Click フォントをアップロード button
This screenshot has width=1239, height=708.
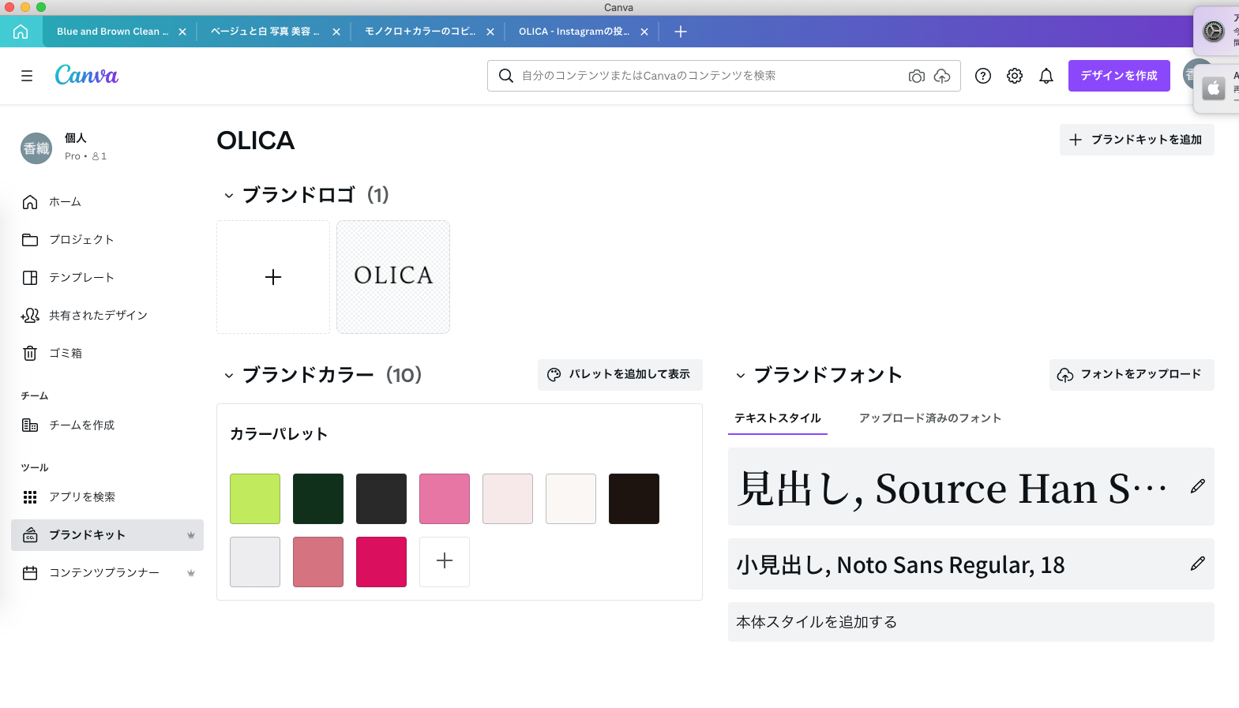1132,375
